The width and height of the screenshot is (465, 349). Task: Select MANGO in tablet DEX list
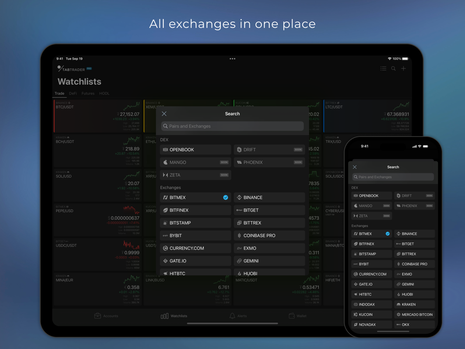pos(195,162)
